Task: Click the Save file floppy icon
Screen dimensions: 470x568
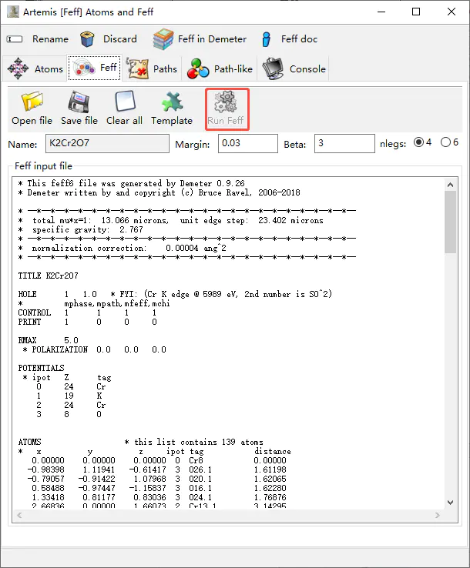Action: (79, 102)
